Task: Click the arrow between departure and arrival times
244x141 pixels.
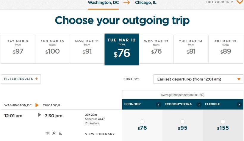Action: tap(40, 115)
